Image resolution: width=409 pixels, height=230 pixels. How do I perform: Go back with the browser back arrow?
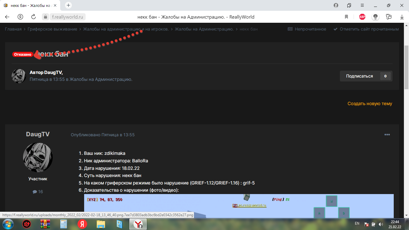point(7,17)
